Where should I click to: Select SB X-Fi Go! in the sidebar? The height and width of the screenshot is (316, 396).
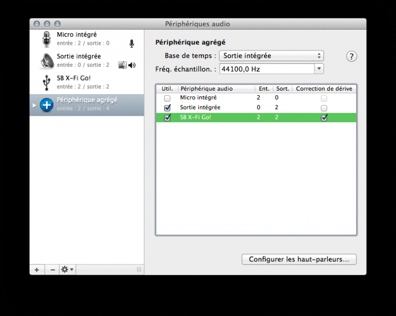(87, 83)
